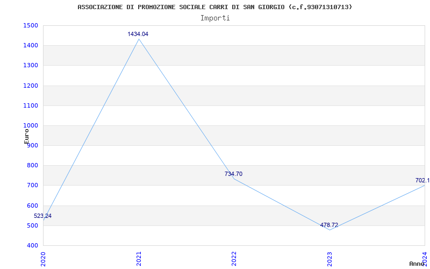This screenshot has height=269, width=430.
Task: Click the 1500 y-axis value
Action: (31, 25)
